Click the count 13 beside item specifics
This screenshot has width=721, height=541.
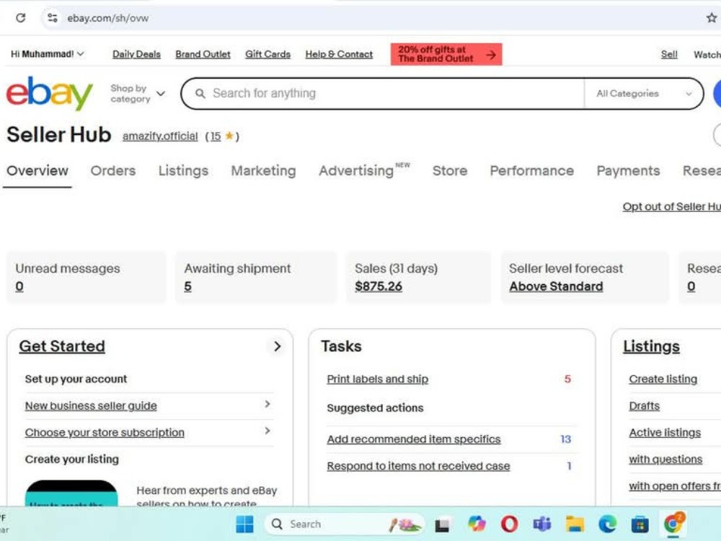(565, 439)
